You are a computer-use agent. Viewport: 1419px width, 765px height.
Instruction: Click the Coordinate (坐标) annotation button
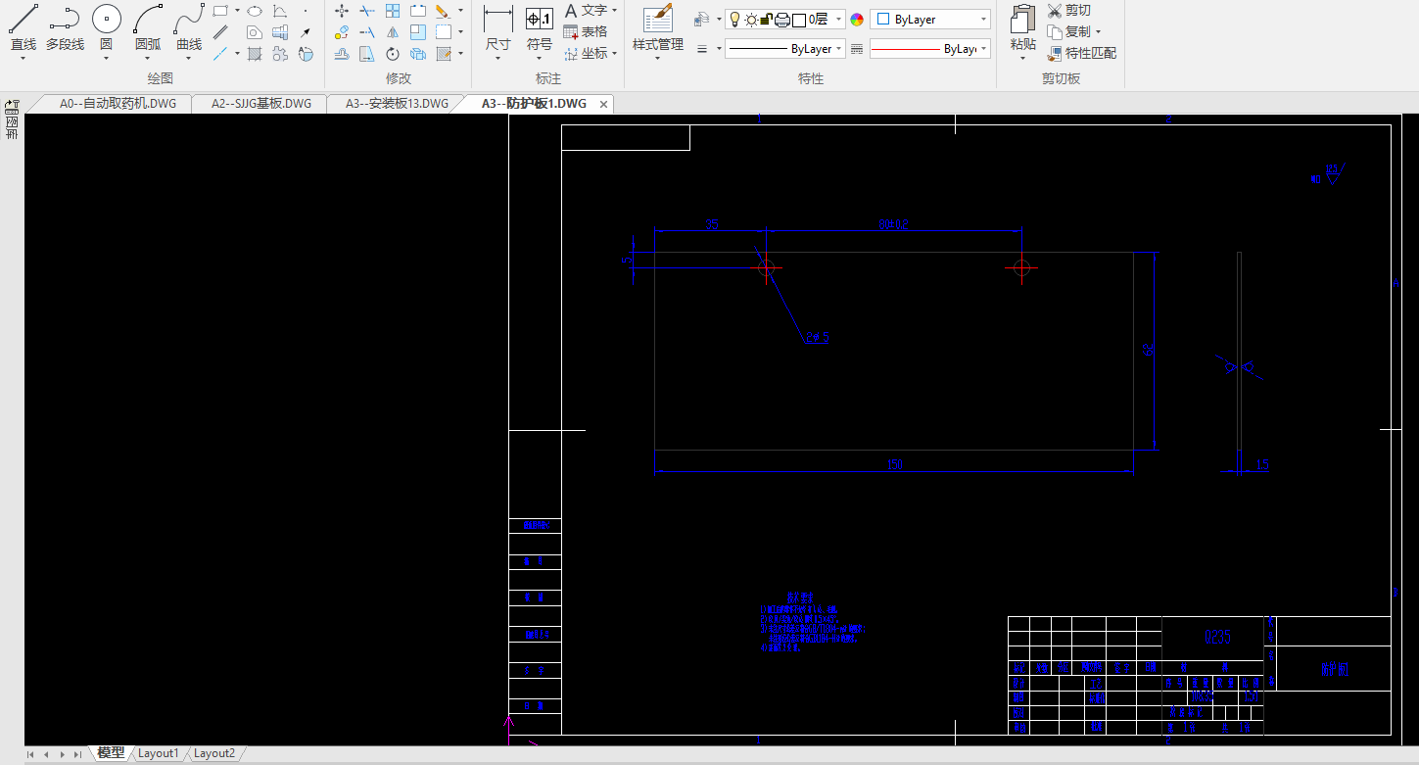(x=587, y=53)
